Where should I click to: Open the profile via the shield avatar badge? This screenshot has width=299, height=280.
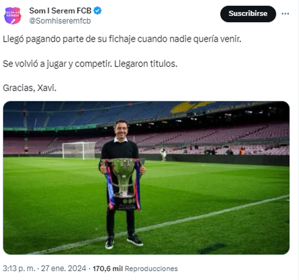13,14
